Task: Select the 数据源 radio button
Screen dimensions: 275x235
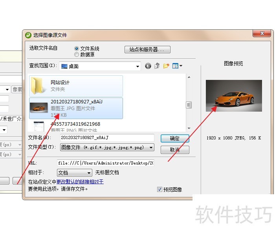Action: pyautogui.click(x=77, y=54)
